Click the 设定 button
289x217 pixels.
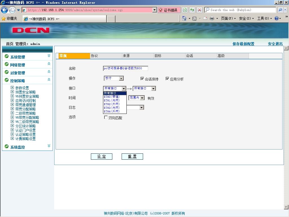(x=102, y=157)
